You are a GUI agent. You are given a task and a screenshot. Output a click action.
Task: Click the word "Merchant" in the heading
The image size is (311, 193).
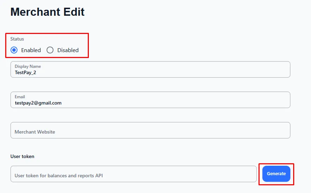pos(34,12)
